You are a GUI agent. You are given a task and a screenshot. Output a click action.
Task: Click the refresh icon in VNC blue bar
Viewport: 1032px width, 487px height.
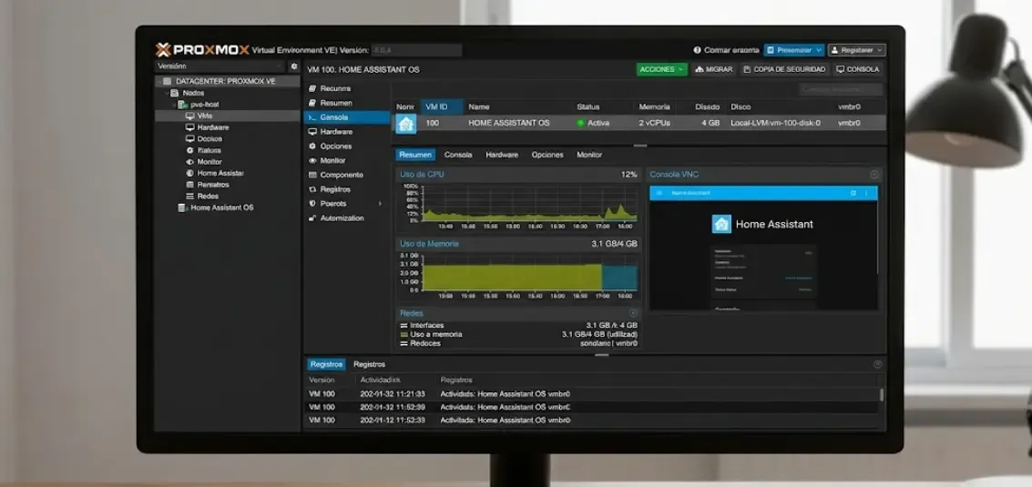[853, 193]
